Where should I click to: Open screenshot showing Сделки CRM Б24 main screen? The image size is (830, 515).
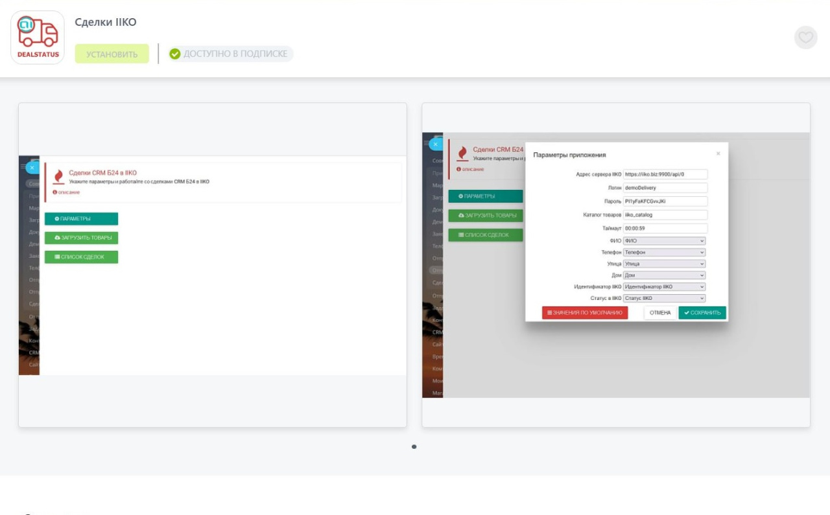pos(213,265)
